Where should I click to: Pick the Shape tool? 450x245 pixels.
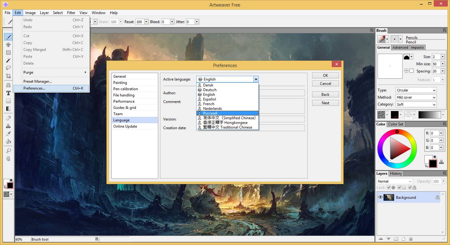[x=8, y=101]
